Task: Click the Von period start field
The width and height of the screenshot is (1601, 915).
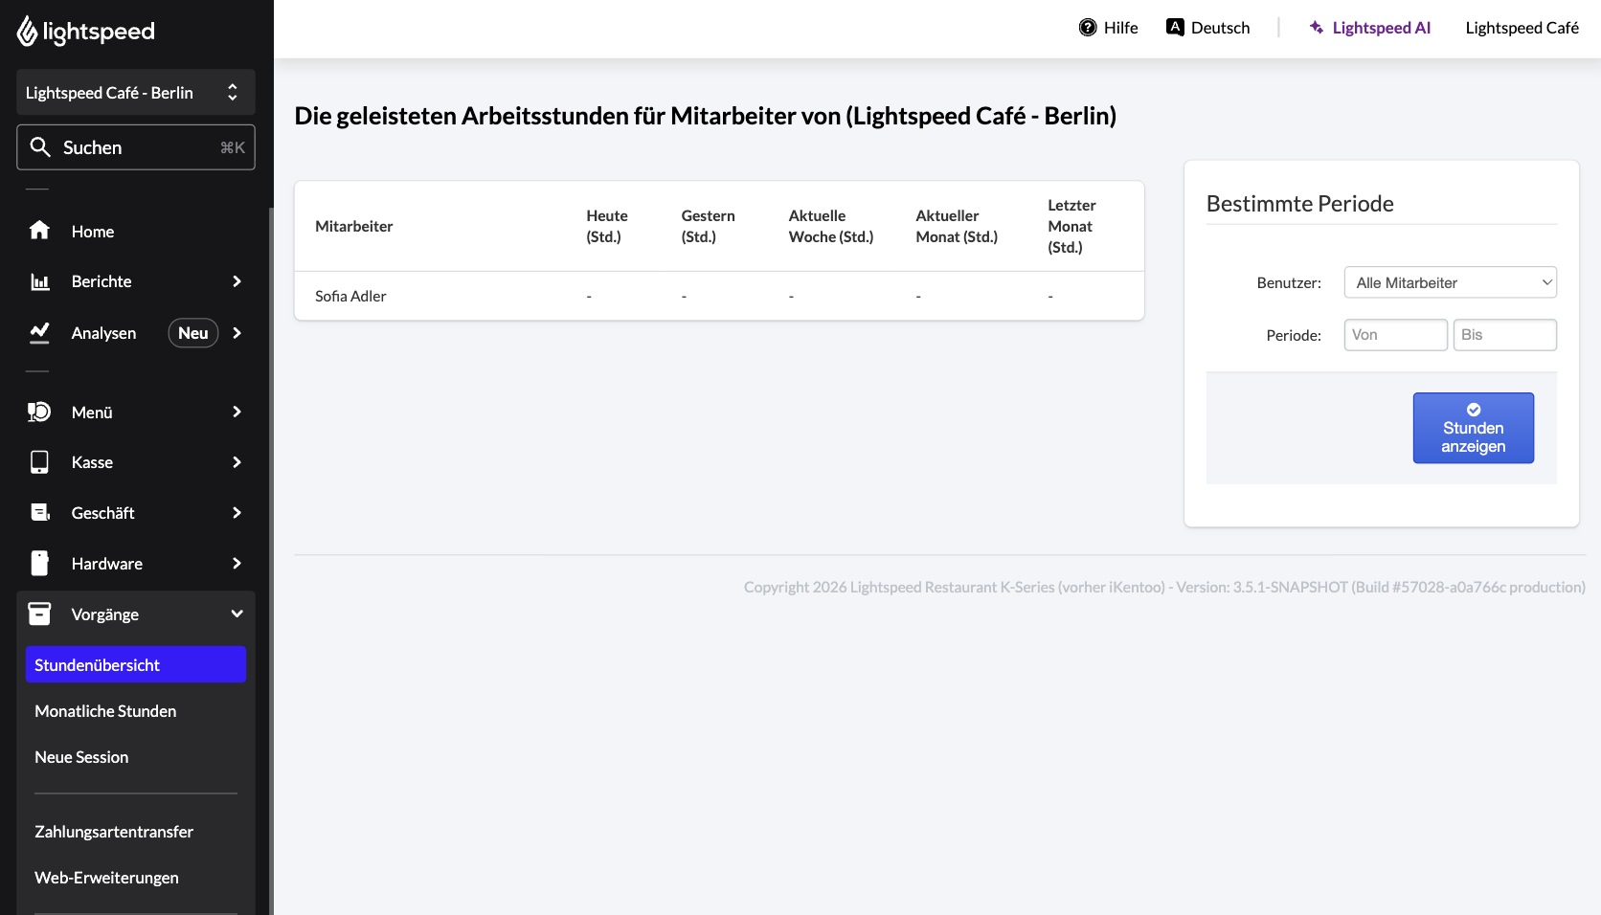Action: (1395, 335)
